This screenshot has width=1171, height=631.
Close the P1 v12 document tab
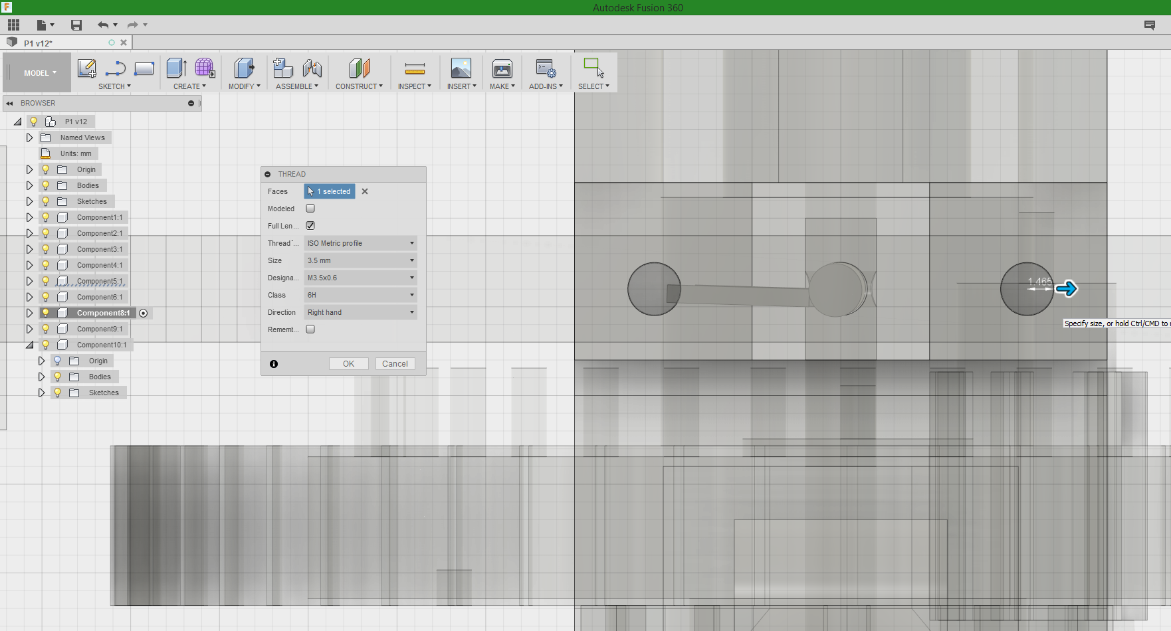click(x=124, y=43)
